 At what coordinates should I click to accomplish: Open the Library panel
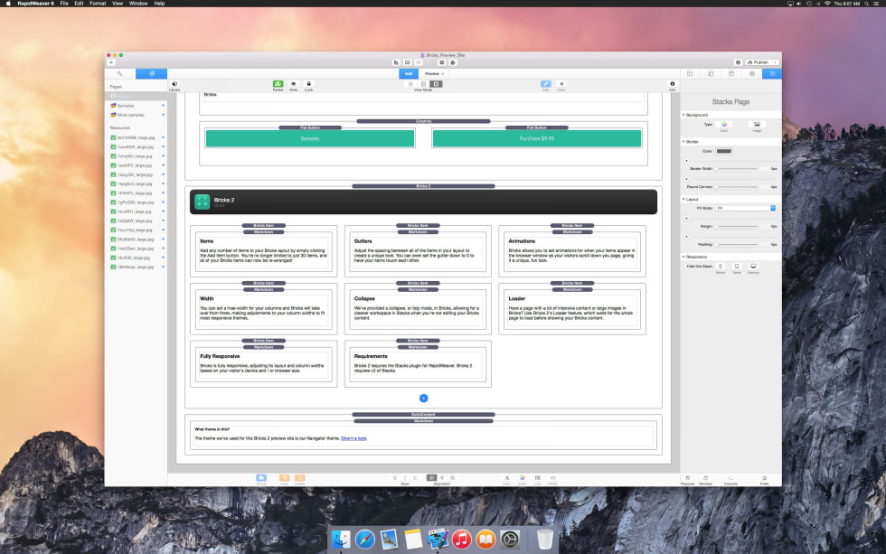point(174,86)
